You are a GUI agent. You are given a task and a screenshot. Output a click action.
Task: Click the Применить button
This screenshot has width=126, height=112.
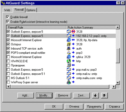94,106
